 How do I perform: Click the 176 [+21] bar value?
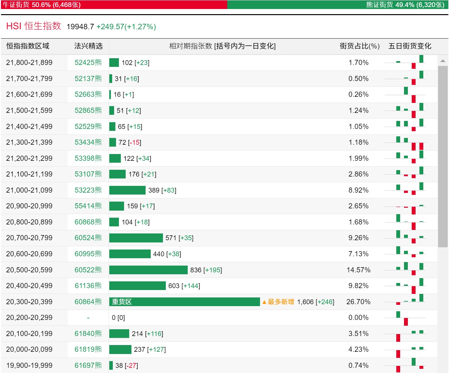(x=142, y=174)
